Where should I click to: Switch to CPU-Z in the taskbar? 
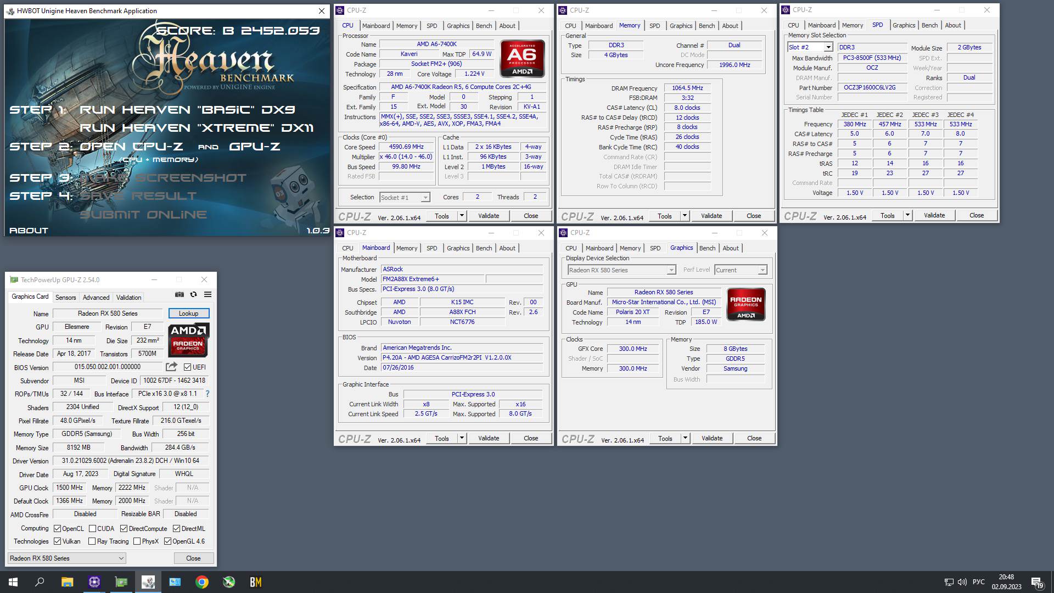pos(94,582)
